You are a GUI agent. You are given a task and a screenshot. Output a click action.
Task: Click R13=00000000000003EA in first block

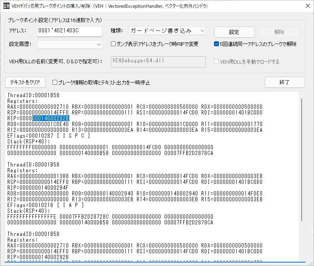[102, 130]
